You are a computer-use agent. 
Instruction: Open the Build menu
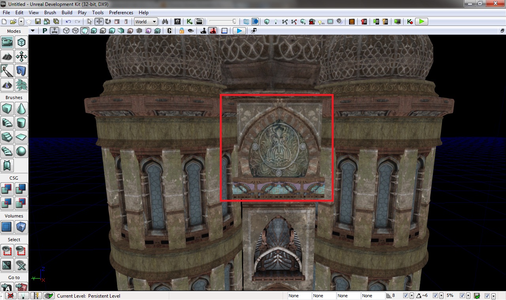[x=67, y=13]
